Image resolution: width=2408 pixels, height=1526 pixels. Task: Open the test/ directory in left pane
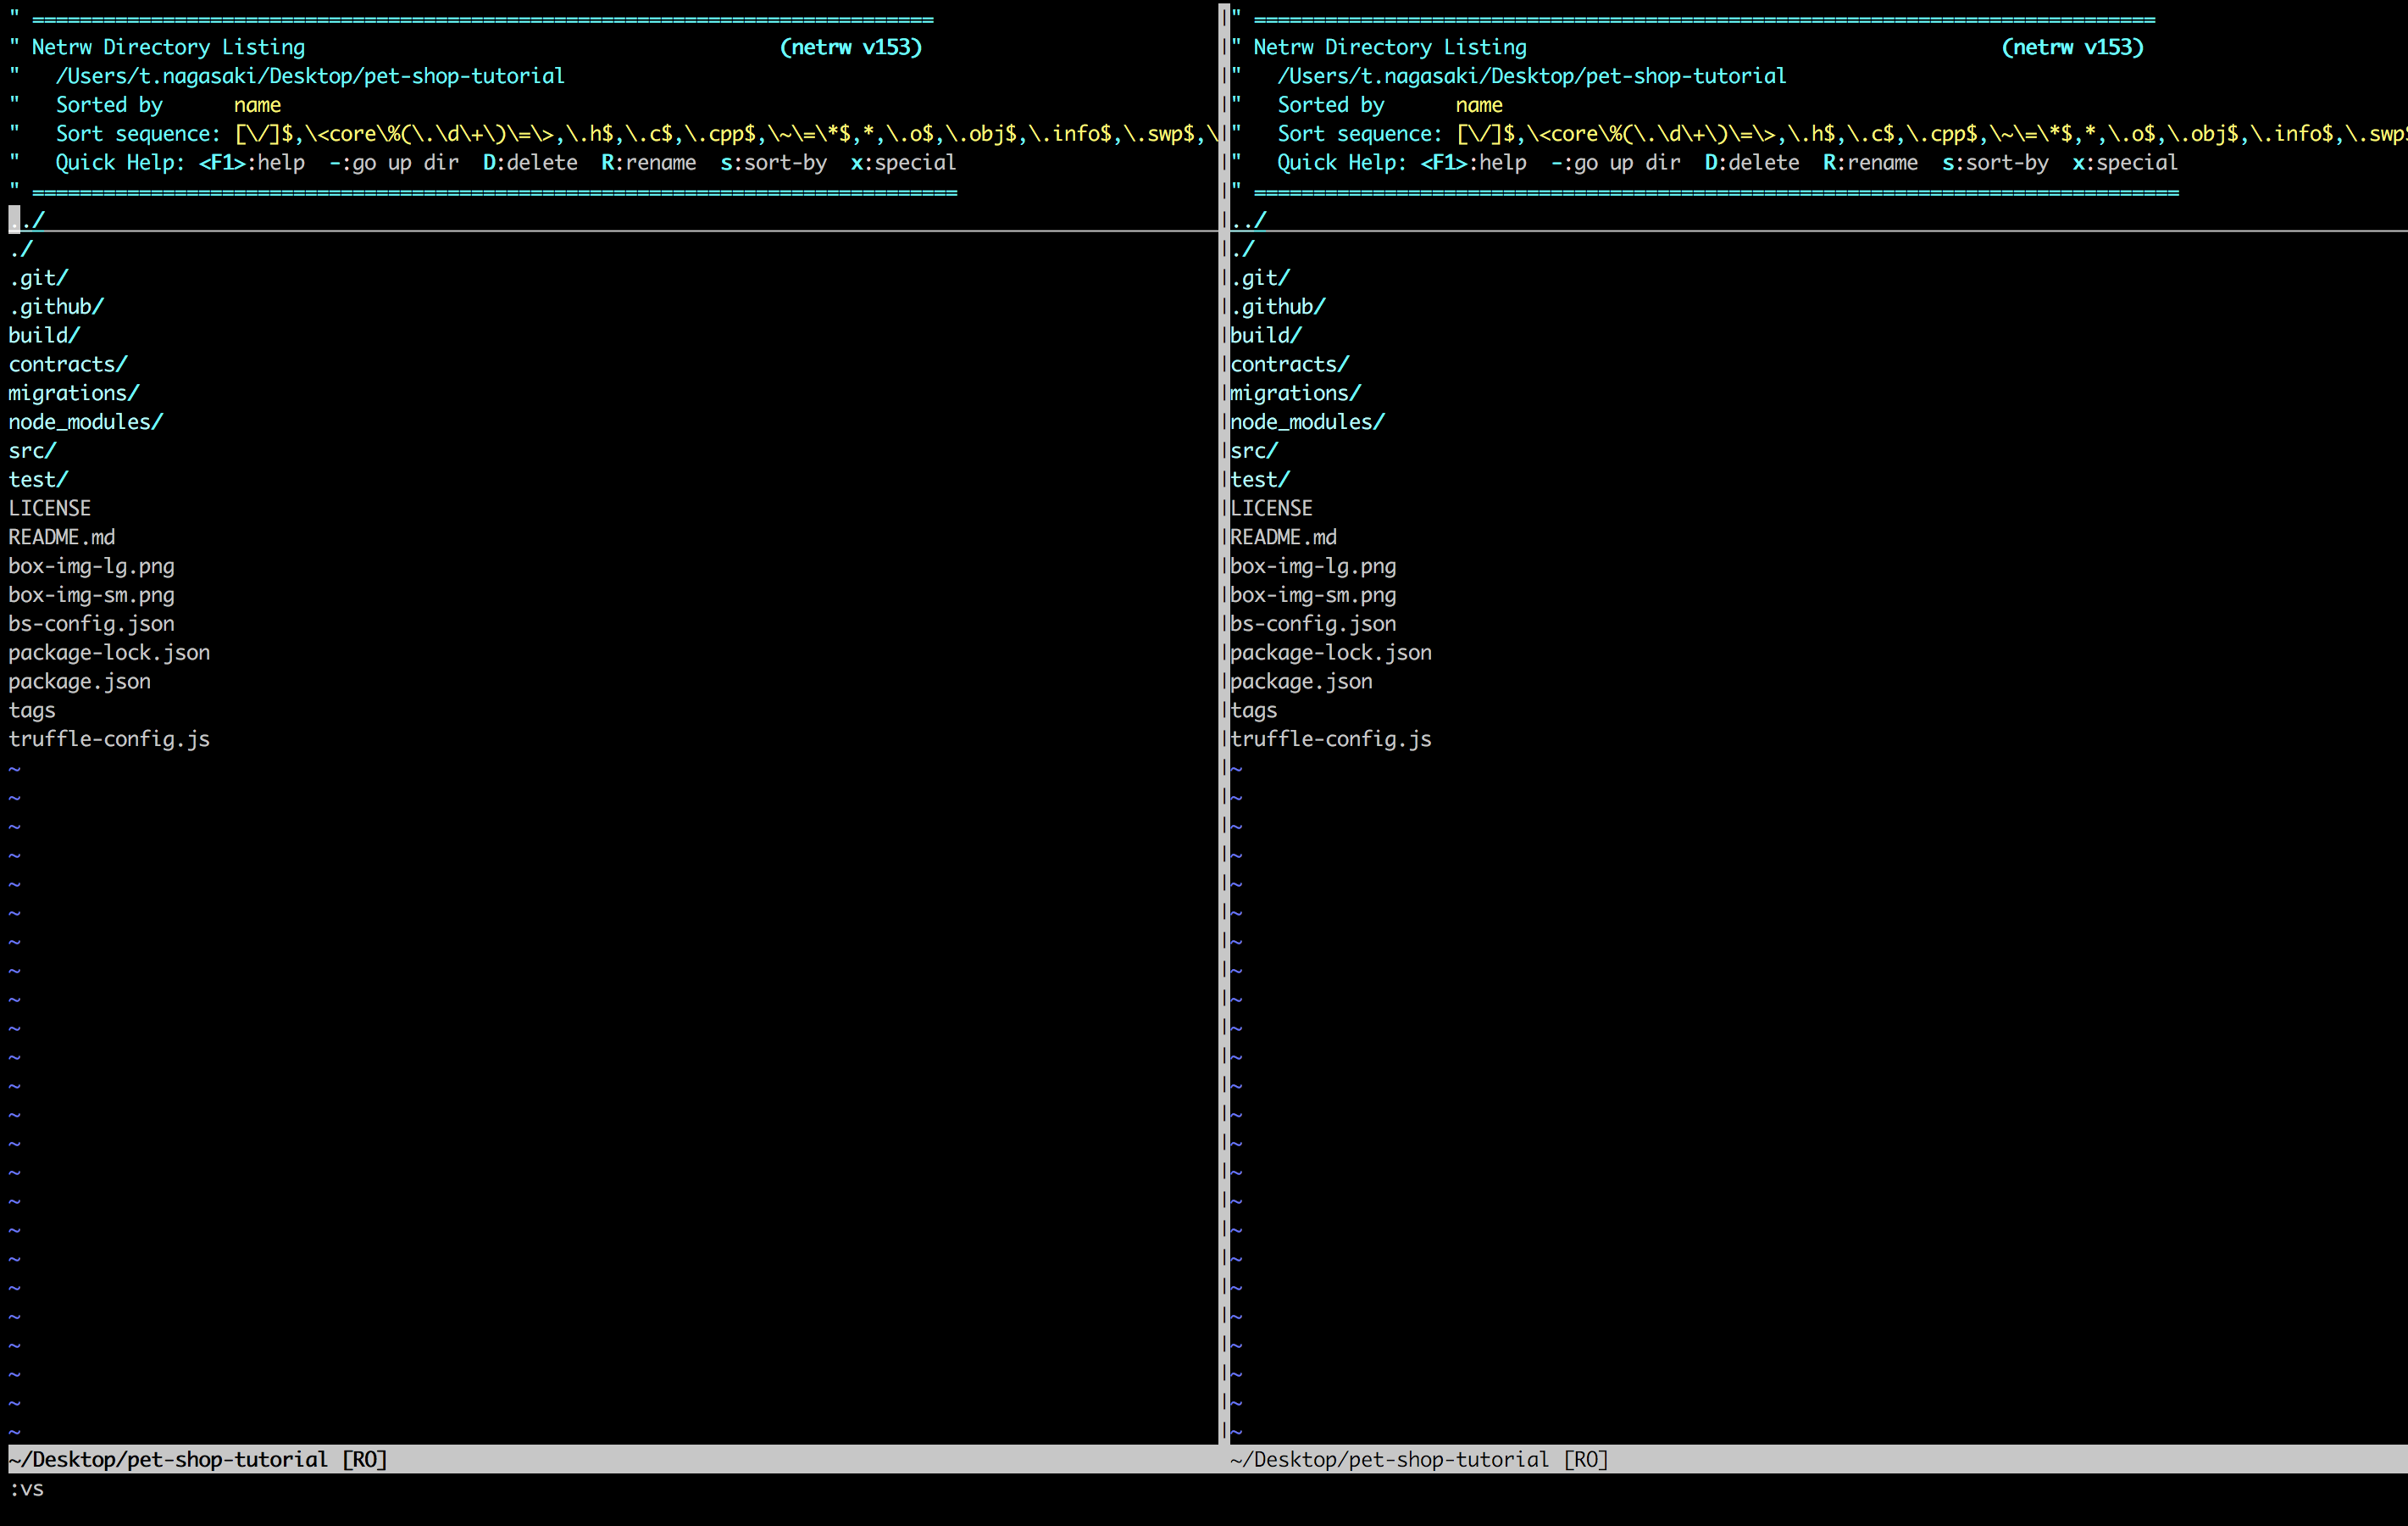tap(38, 478)
